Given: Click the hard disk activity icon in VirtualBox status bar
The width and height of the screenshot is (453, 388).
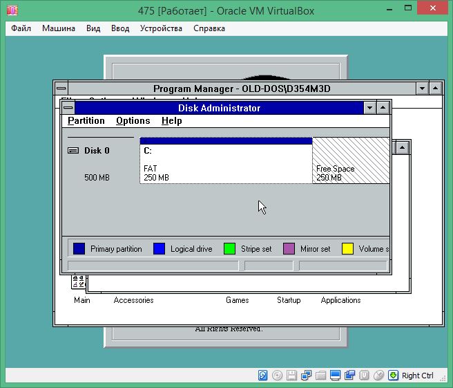Looking at the screenshot, I should [262, 376].
